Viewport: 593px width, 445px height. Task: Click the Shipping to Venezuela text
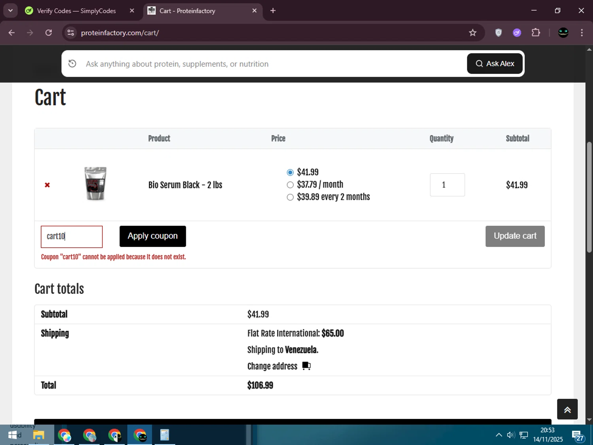click(283, 350)
